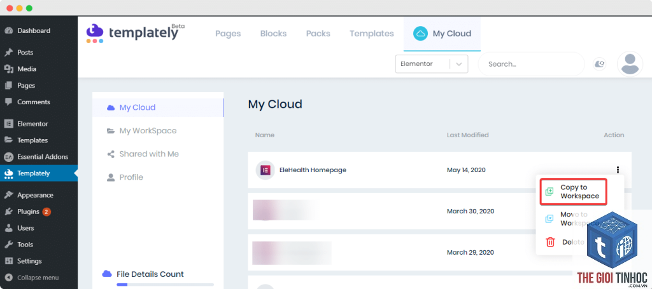Click the Elementor badge icon of EleHealth Homepage
Screen dimensions: 652x289
pos(266,170)
